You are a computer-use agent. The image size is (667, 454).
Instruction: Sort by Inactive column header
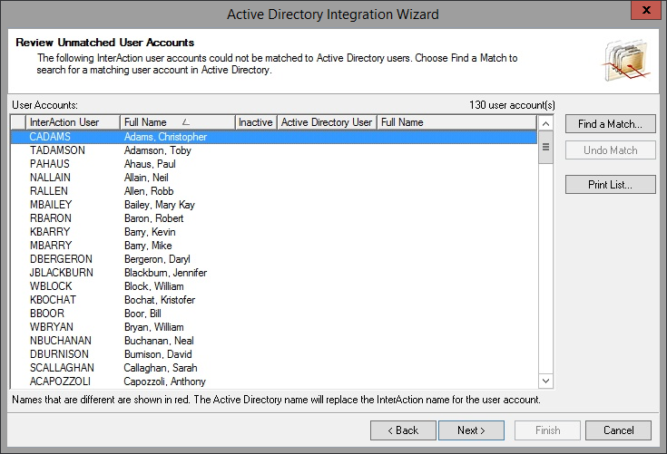click(x=256, y=122)
